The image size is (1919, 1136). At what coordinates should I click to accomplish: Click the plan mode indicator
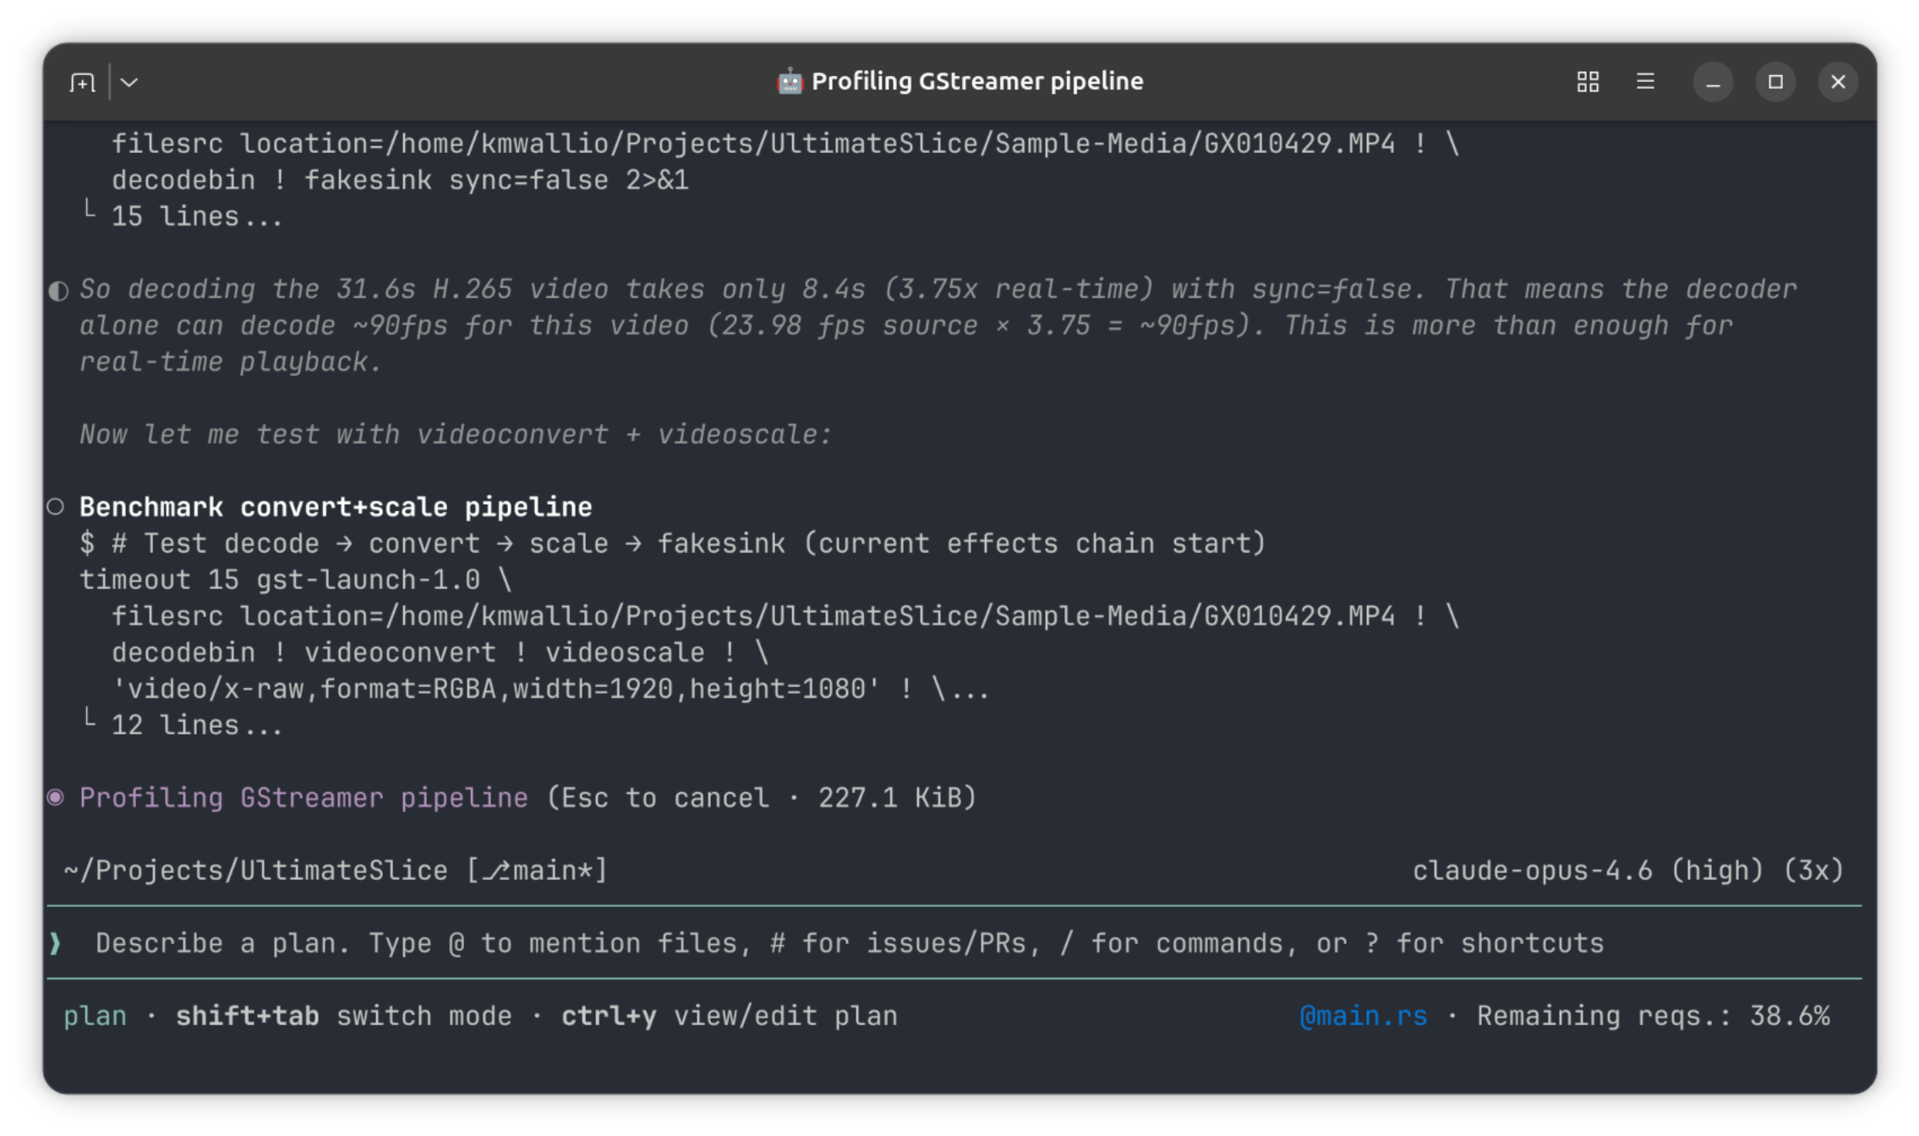pyautogui.click(x=95, y=1016)
